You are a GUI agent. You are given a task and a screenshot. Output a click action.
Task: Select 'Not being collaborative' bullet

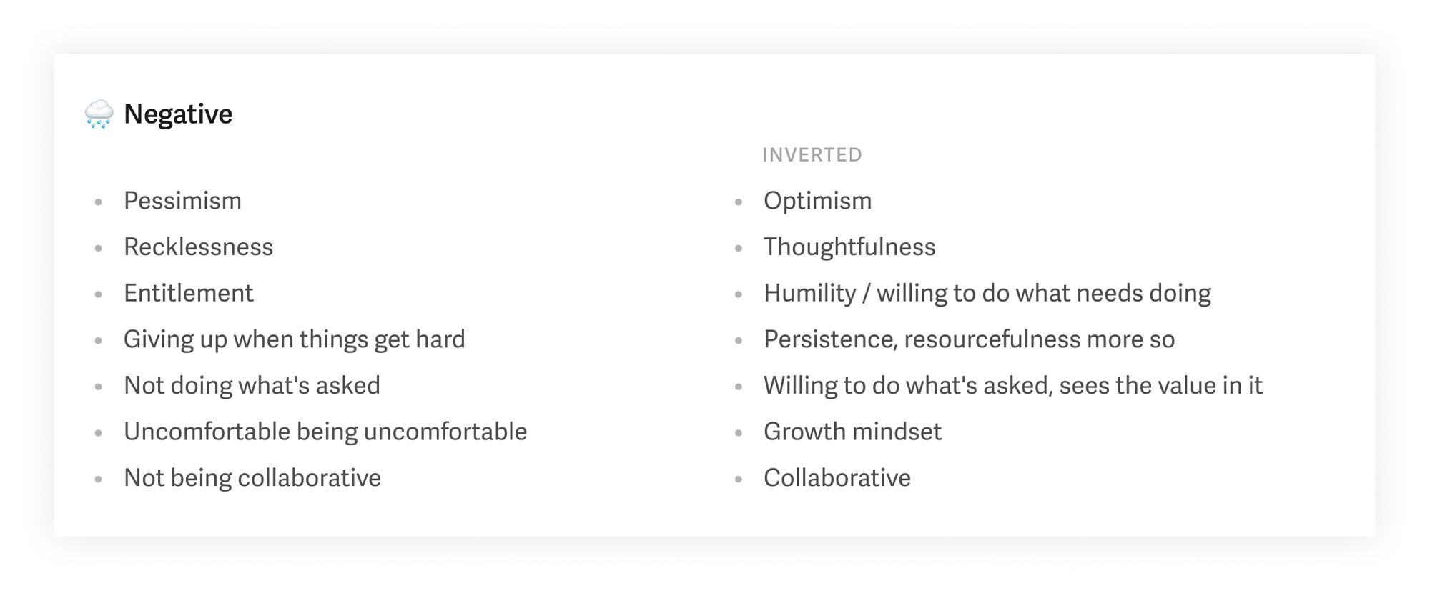point(252,478)
